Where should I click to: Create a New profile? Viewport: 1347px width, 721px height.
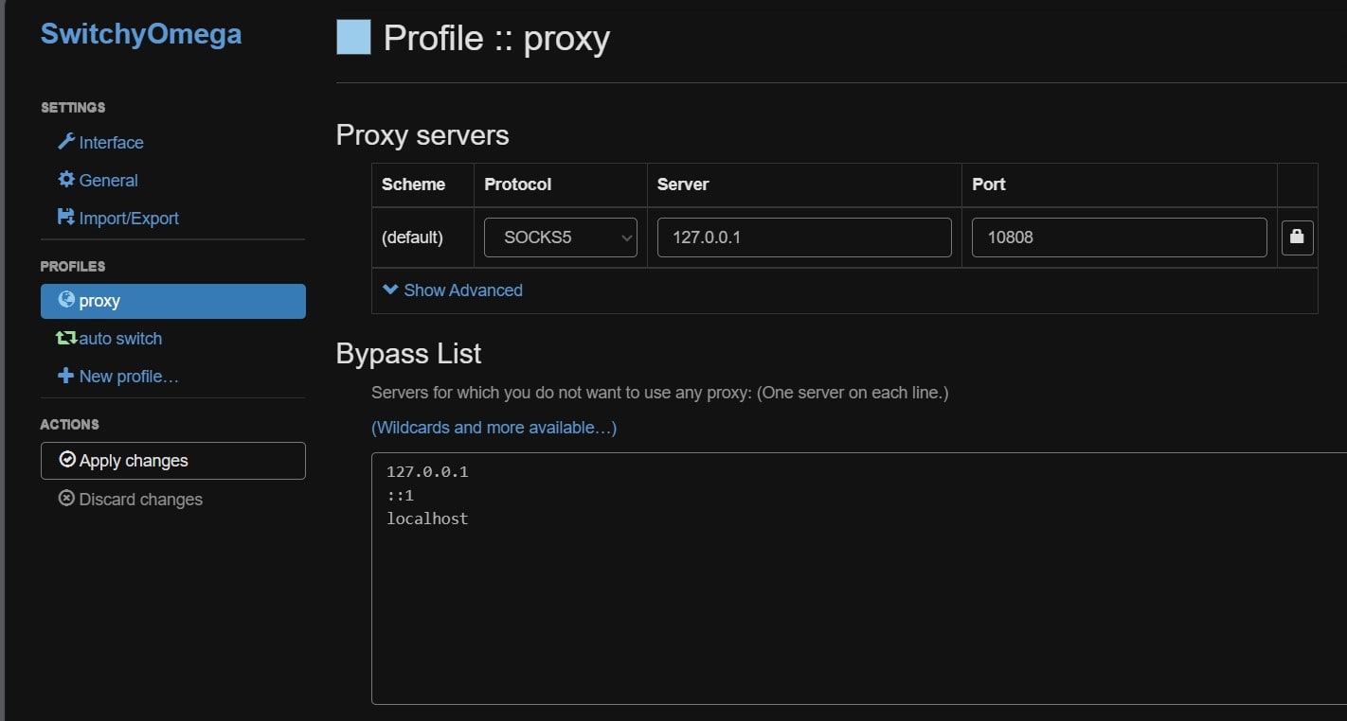click(118, 376)
